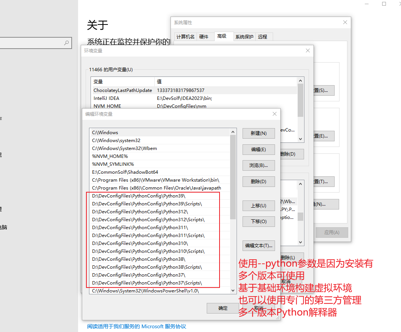Click 新建(N) button in edit dialog
This screenshot has width=401, height=332.
coord(258,133)
